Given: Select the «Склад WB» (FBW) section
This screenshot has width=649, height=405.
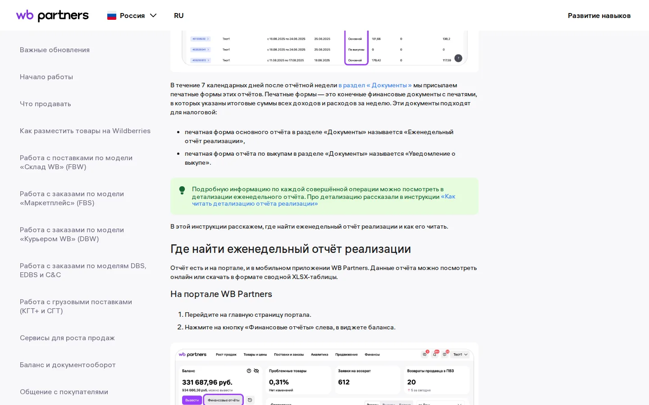Looking at the screenshot, I should pos(76,162).
